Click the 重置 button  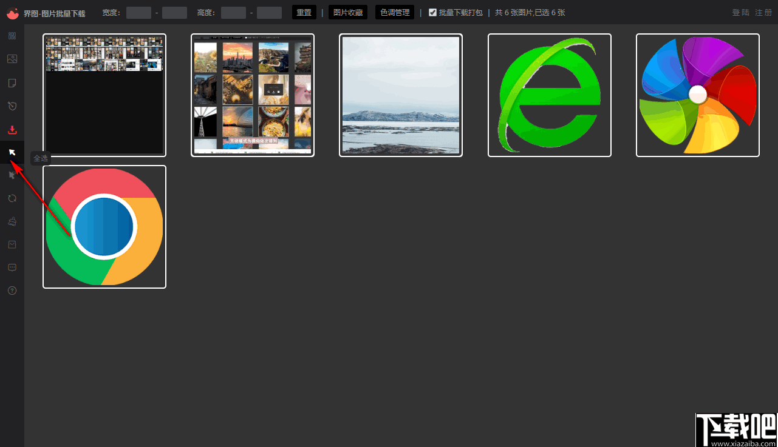pos(304,12)
